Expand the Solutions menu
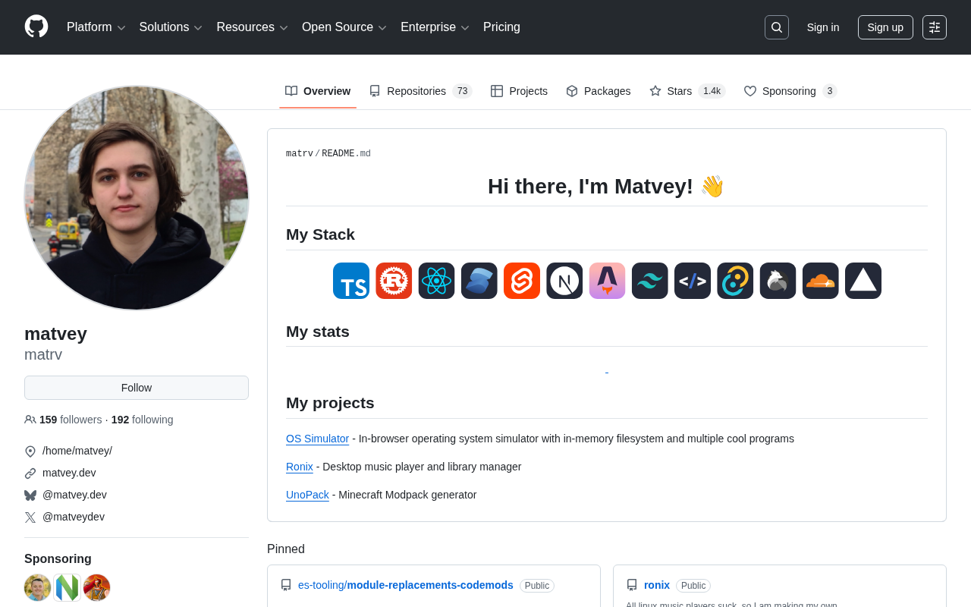 171,27
